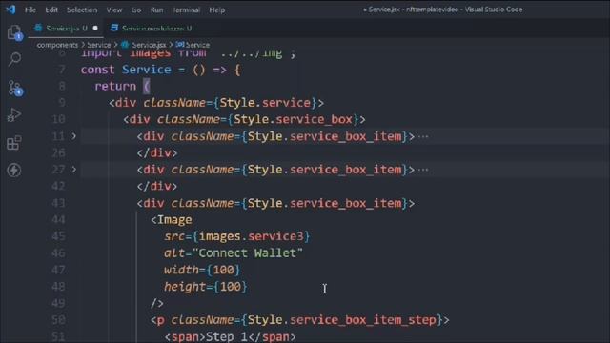Click 'service_box_item' on line 43
Screen dimensions: 610x343
345,203
